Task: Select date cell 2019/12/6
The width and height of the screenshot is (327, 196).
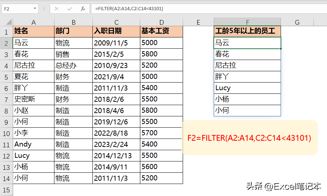Action: tap(117, 122)
